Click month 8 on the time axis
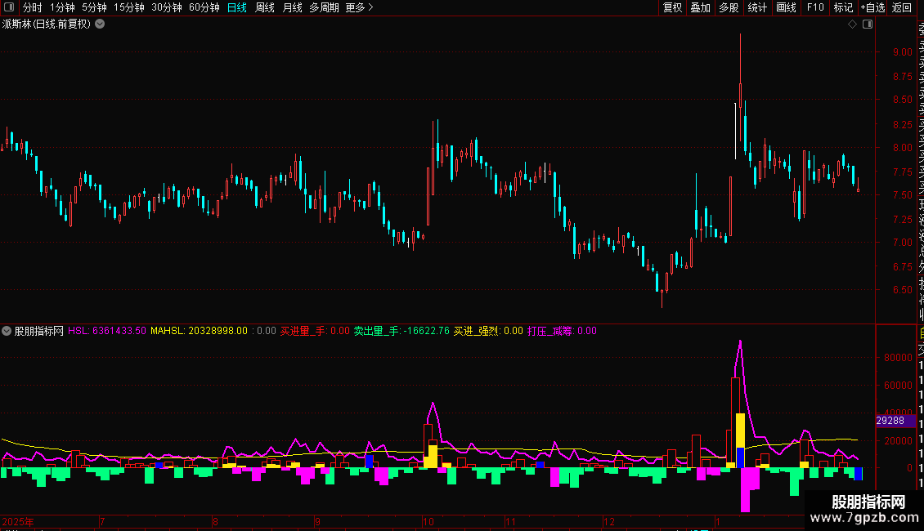924x531 pixels. [215, 521]
